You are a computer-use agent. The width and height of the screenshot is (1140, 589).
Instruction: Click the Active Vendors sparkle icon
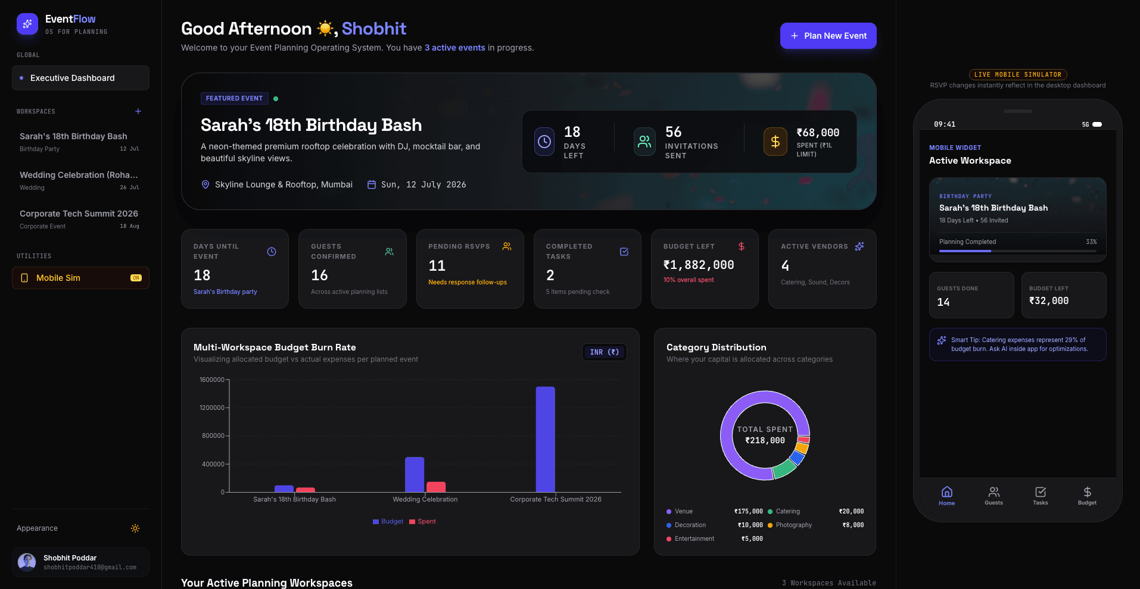(859, 246)
